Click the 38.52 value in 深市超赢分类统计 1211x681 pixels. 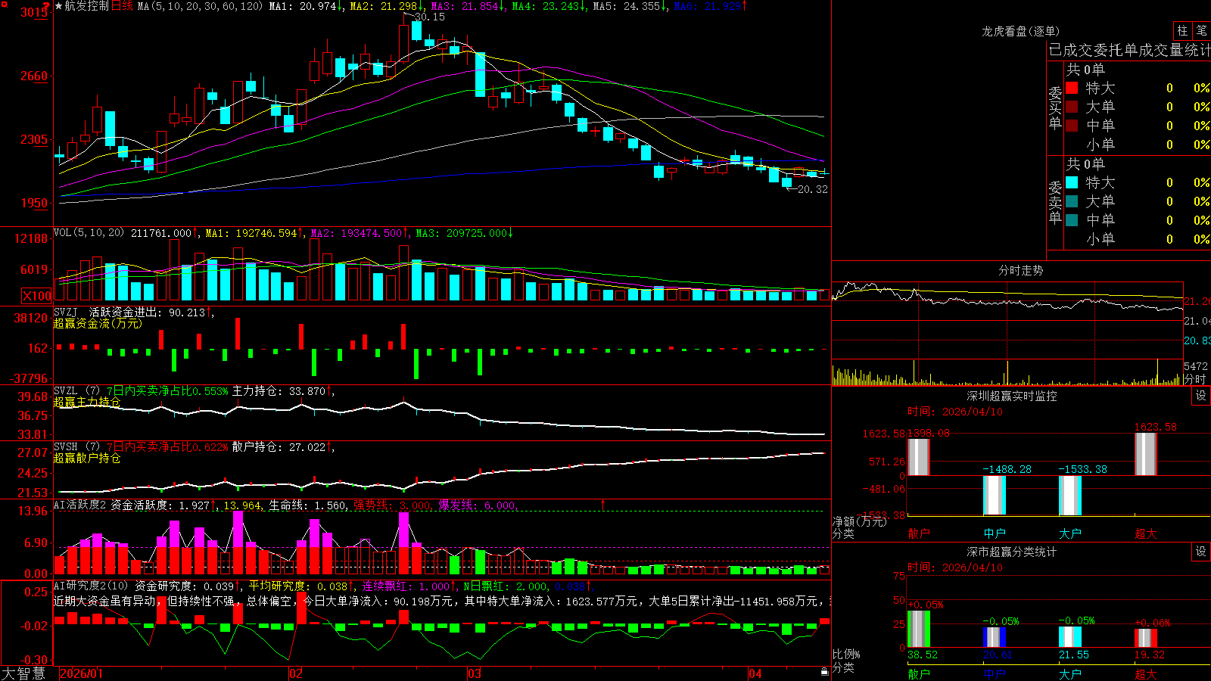923,655
